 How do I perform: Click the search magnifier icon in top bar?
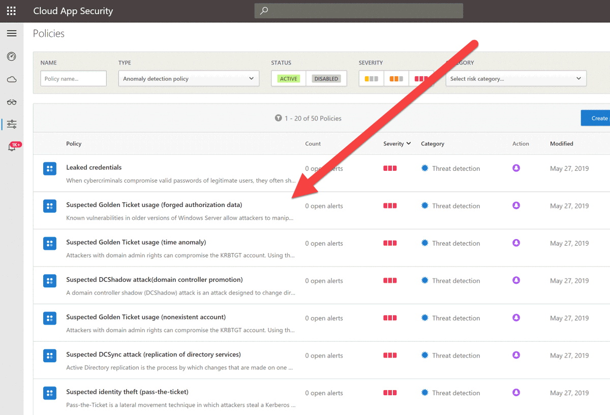click(264, 11)
